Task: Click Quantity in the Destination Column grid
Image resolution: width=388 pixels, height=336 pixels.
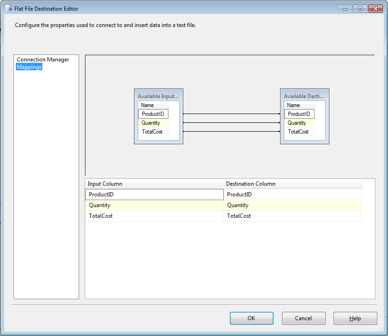Action: click(293, 205)
